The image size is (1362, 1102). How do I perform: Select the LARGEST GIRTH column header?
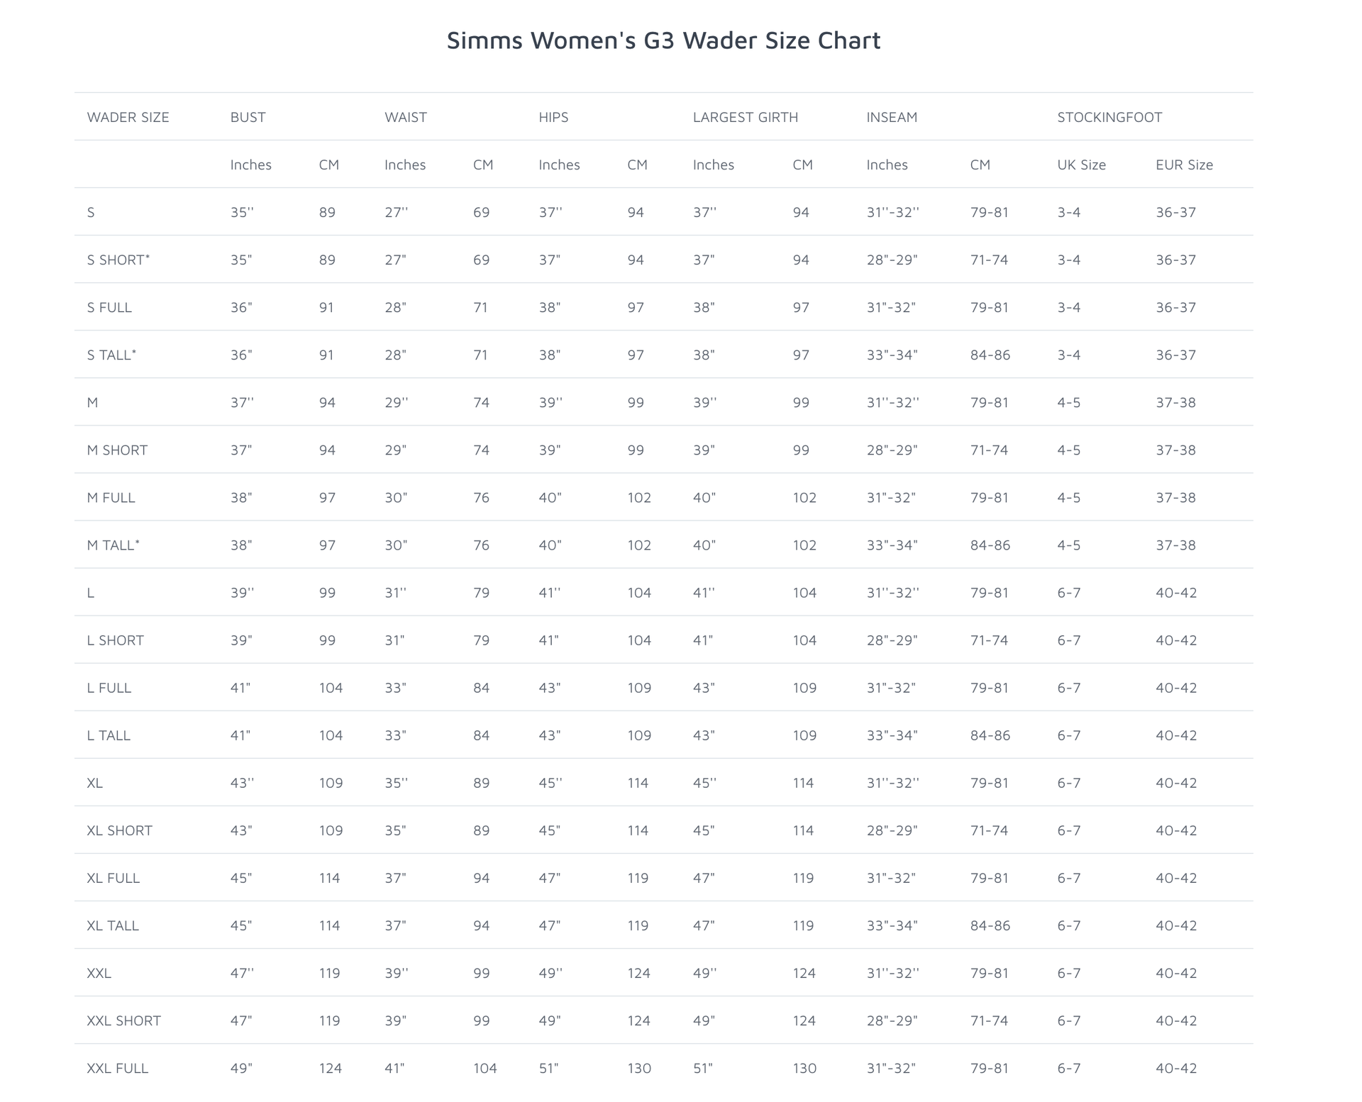(x=745, y=117)
